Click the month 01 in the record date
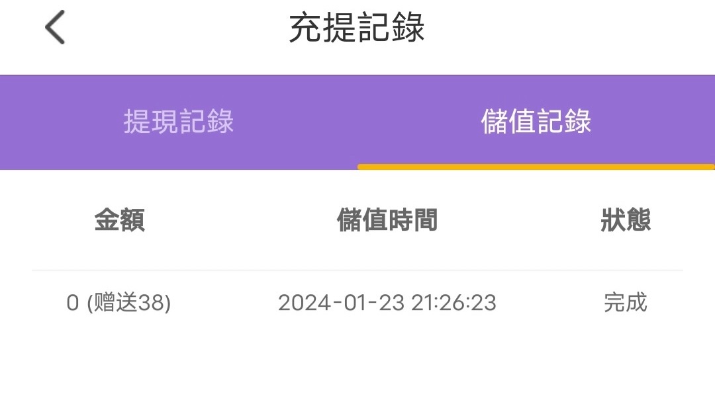 350,303
